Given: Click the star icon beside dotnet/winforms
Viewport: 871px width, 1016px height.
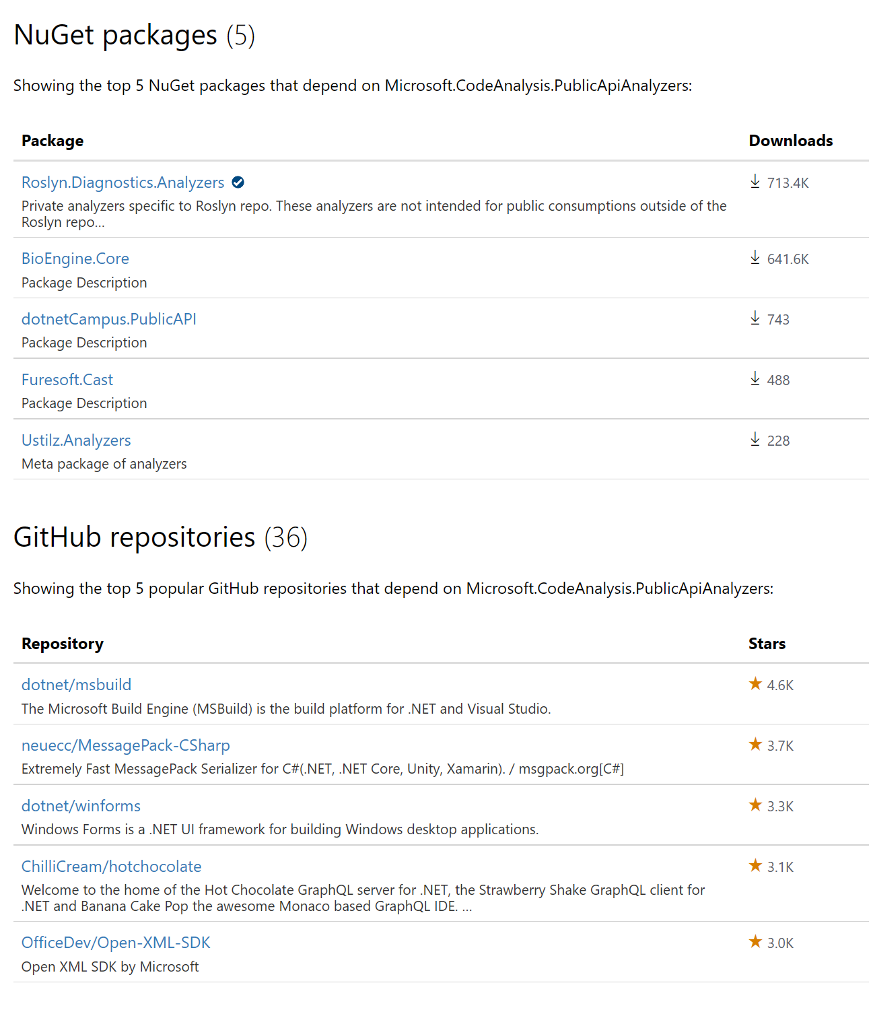Looking at the screenshot, I should [x=755, y=805].
